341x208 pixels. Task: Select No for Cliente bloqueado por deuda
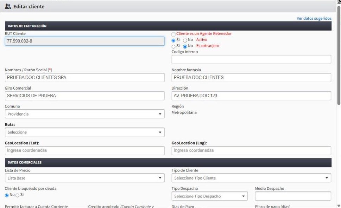[x=7, y=195]
